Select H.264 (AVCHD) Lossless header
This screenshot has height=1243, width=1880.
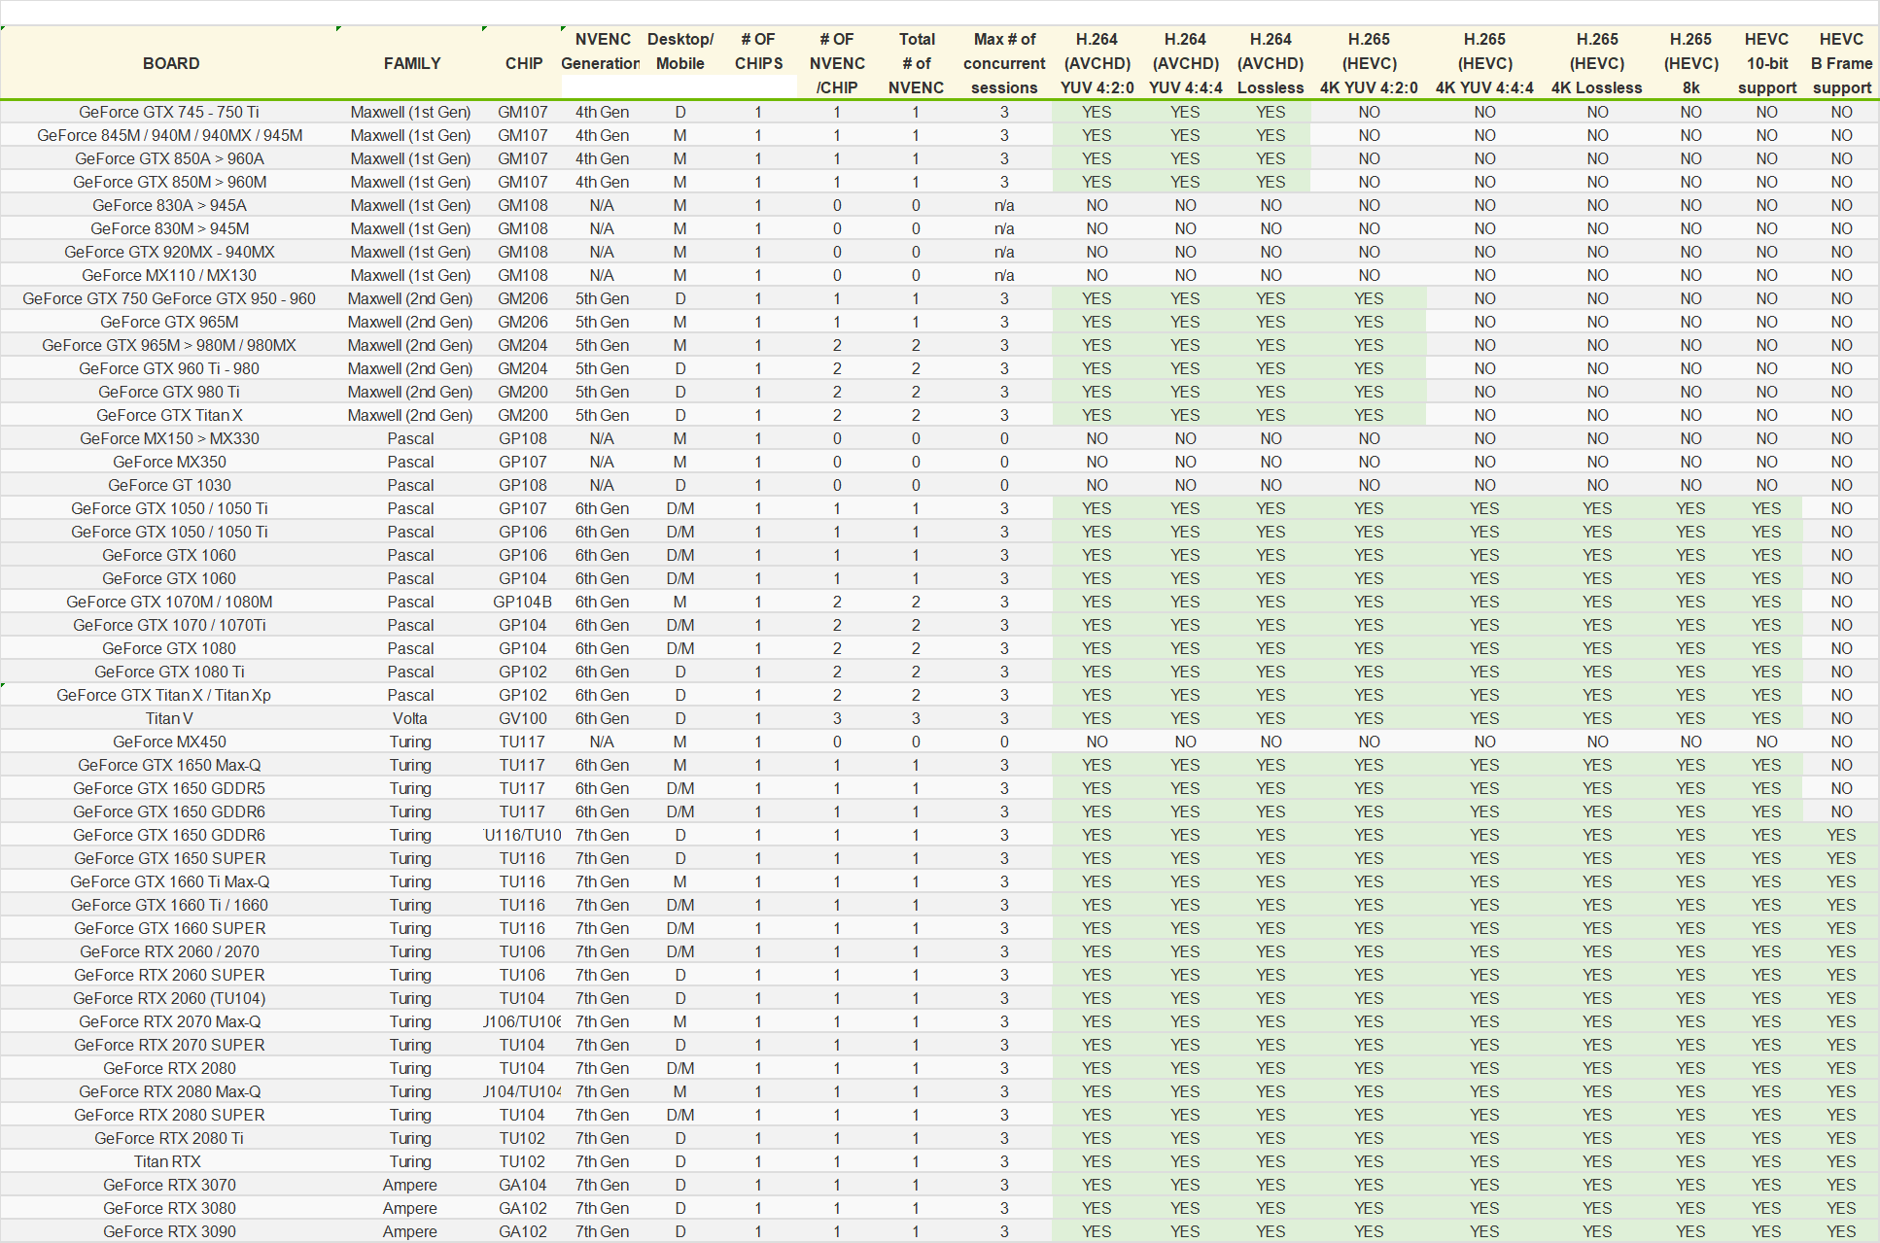click(1271, 63)
